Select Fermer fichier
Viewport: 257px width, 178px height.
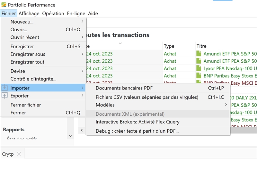tap(43, 105)
